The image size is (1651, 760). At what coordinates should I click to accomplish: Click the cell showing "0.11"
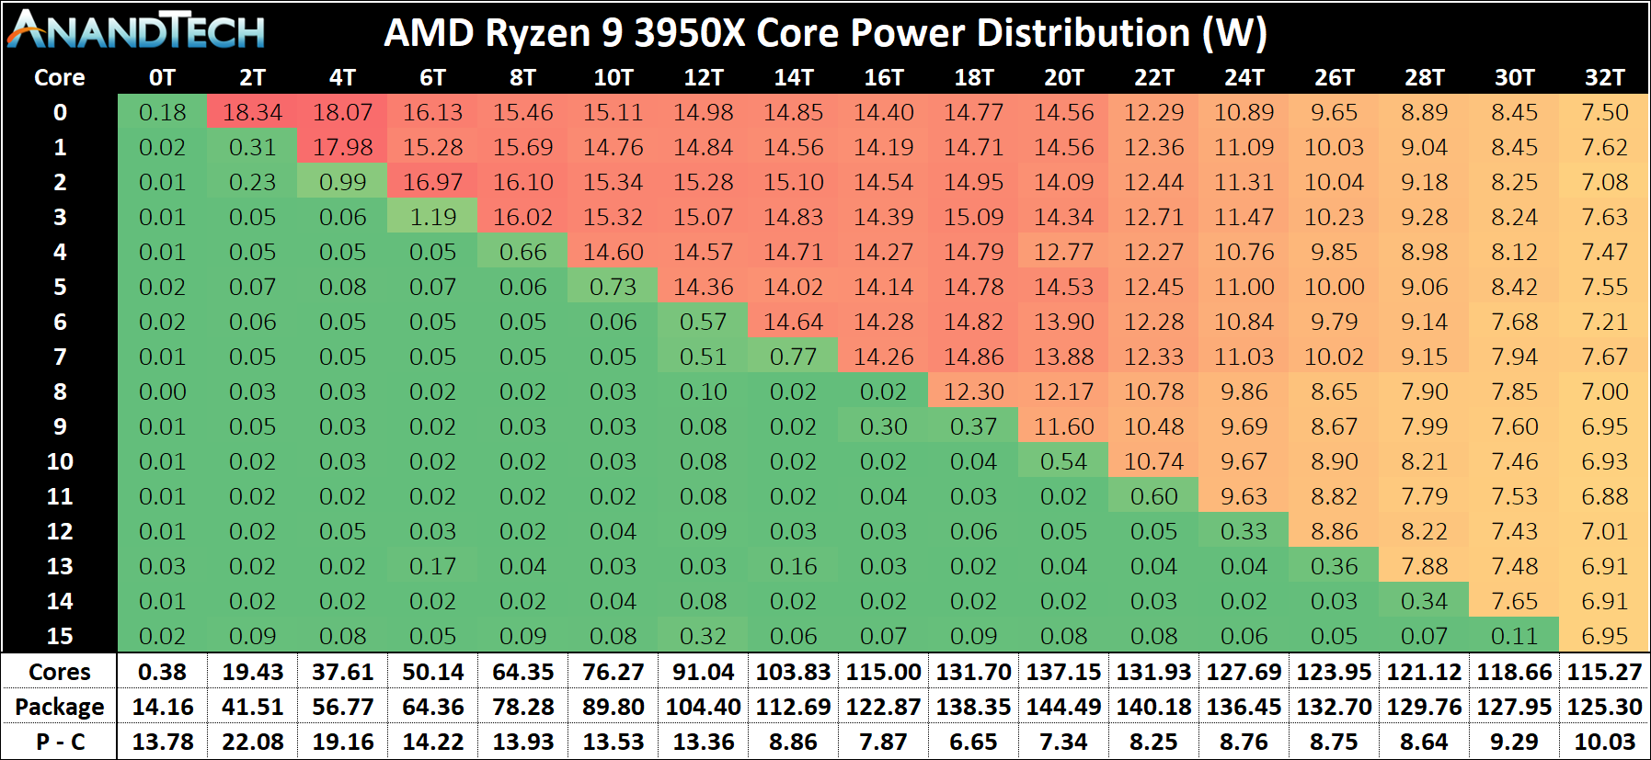(x=1515, y=636)
